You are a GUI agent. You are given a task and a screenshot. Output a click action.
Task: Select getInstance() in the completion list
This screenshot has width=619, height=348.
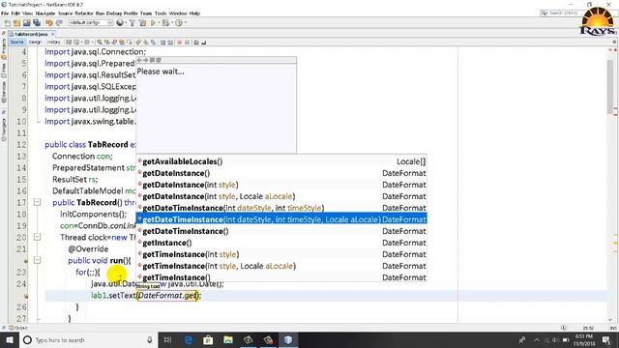coord(281,243)
